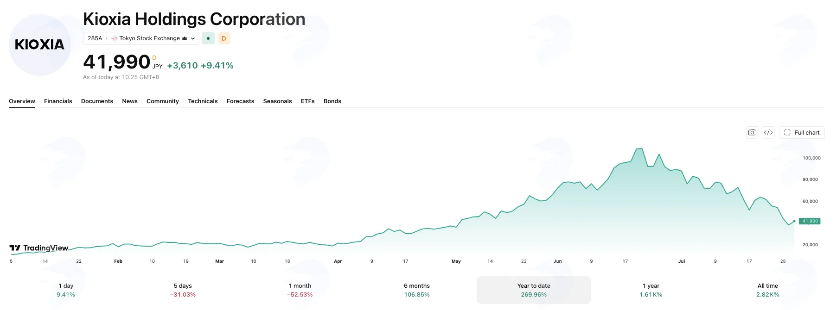Image resolution: width=836 pixels, height=310 pixels.
Task: Switch to the Bonds tab
Action: [x=332, y=101]
